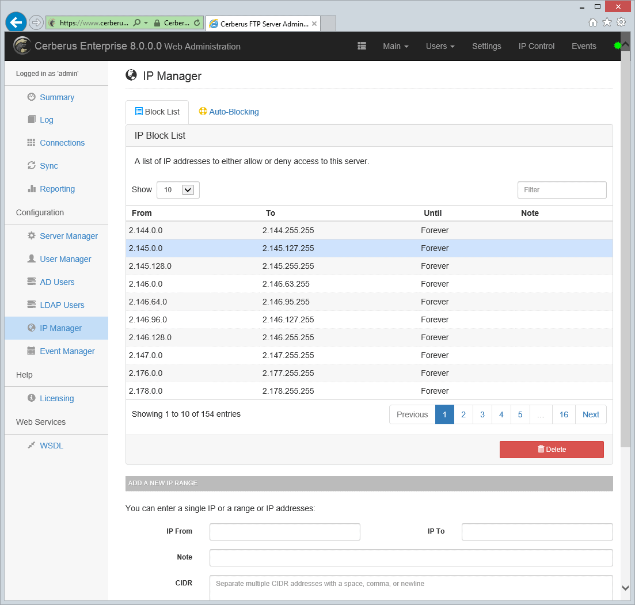Click the Event Manager calendar icon
The height and width of the screenshot is (605, 635).
[31, 351]
